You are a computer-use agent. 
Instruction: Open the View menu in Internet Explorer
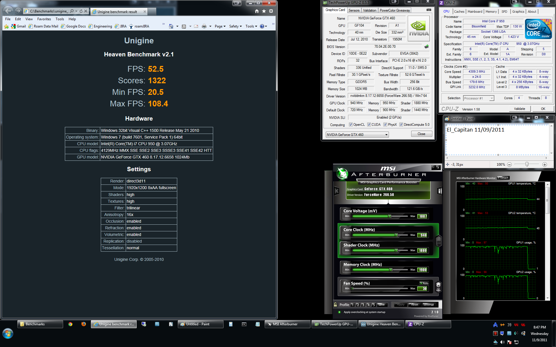pyautogui.click(x=29, y=19)
